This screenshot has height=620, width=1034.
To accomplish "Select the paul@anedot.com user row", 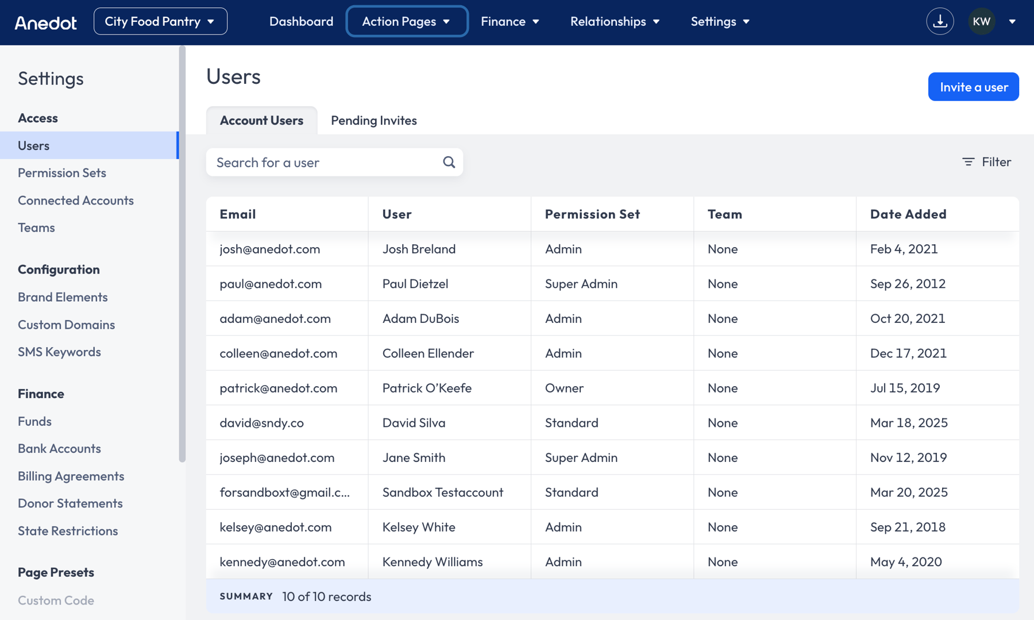I will coord(612,284).
